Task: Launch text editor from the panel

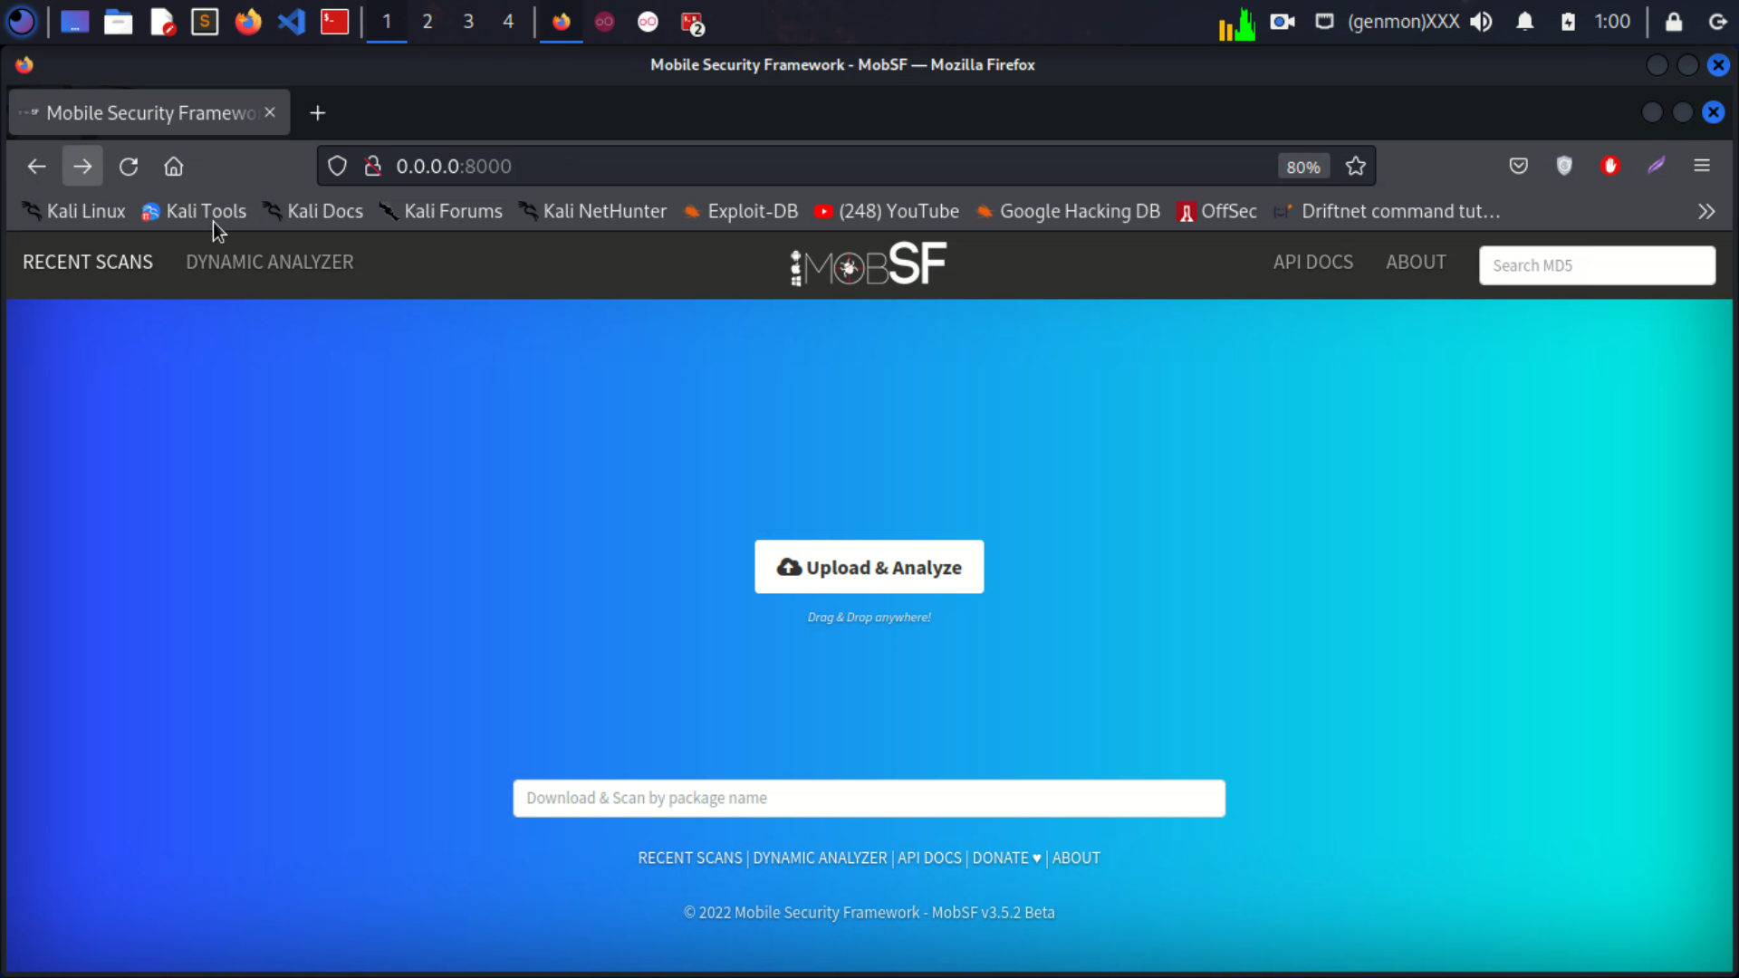Action: (x=162, y=22)
